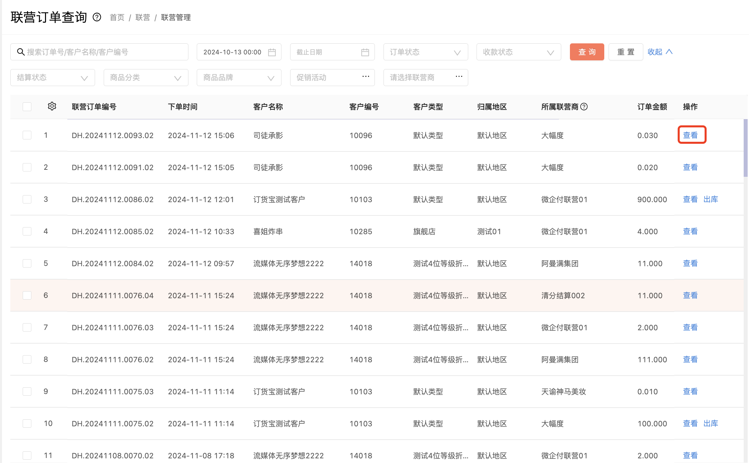Click customer number 10285
This screenshot has width=749, height=463.
click(x=361, y=231)
